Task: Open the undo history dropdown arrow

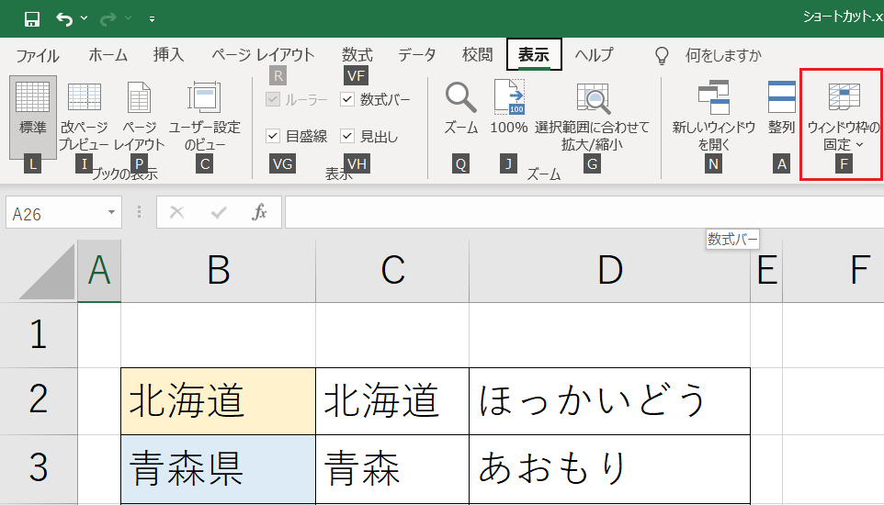Action: (x=84, y=18)
